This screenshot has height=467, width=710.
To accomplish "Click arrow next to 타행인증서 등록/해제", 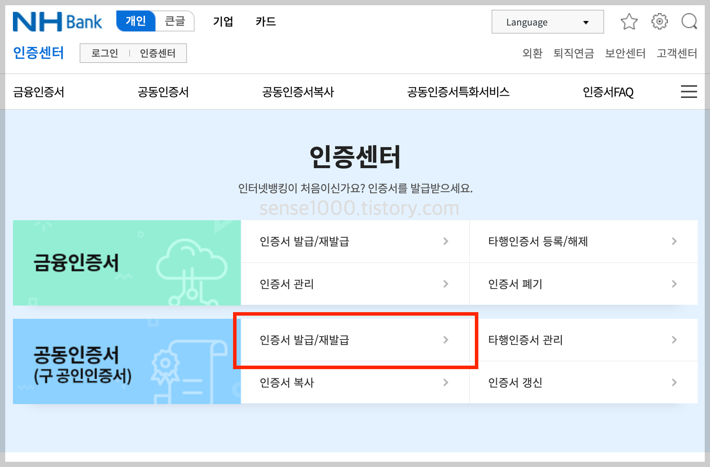I will 674,241.
